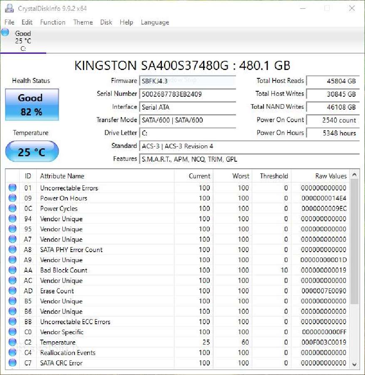Click the scroll down arrow of attribute list
Screen dimensions: 365x375
pyautogui.click(x=355, y=364)
